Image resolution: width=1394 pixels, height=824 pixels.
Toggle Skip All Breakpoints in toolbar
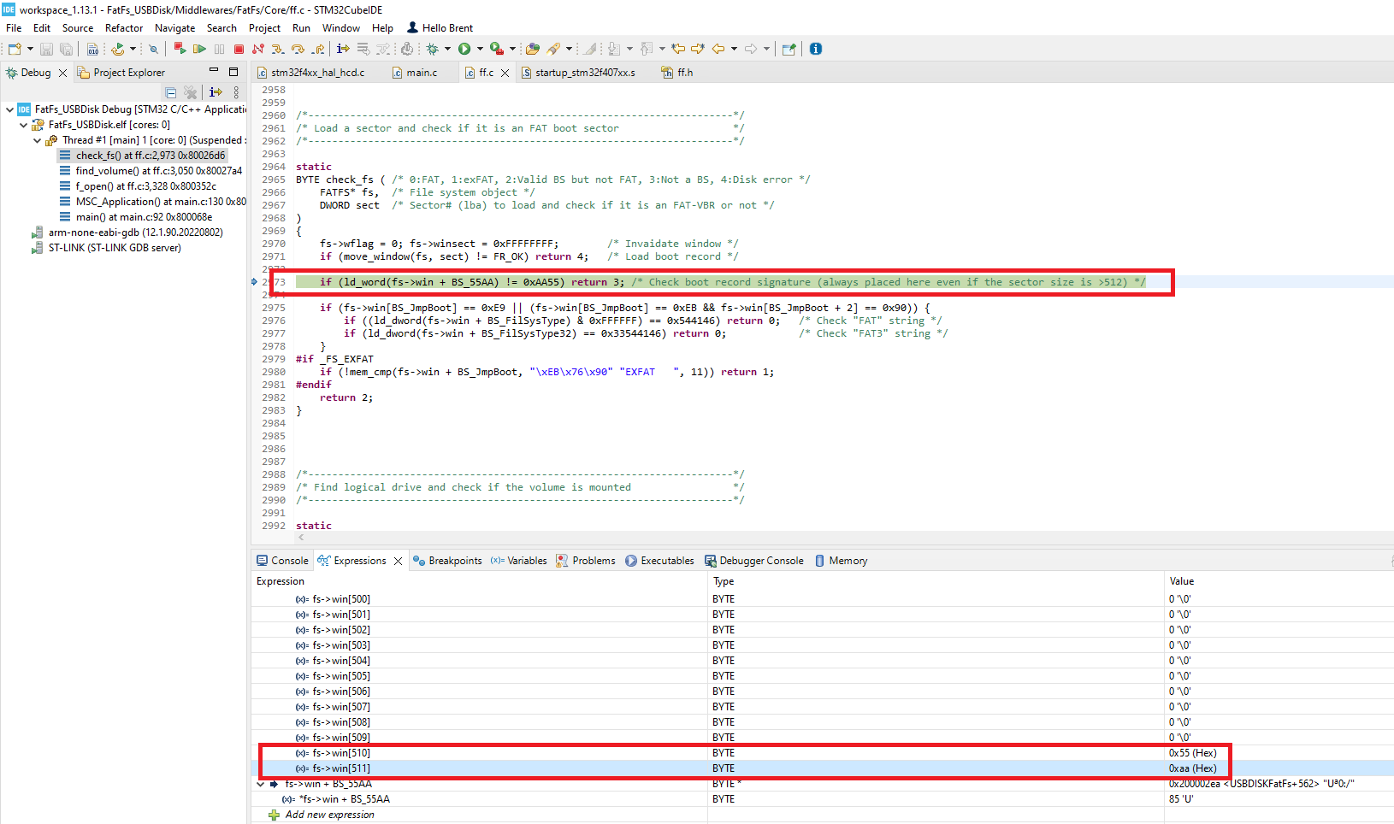point(153,49)
